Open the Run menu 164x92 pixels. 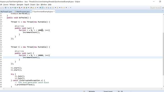[38, 5]
